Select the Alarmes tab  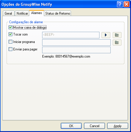36,13
